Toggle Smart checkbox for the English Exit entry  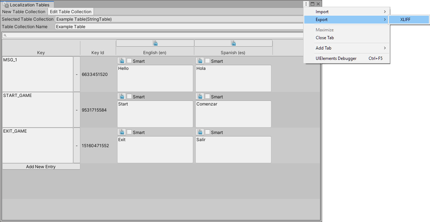point(129,132)
